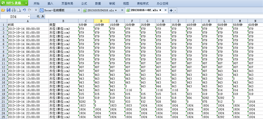Click the Redo arrow icon

(x=30, y=10)
